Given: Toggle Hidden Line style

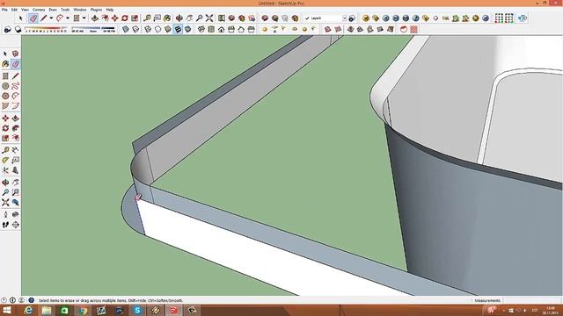Looking at the screenshot, I should point(158,29).
